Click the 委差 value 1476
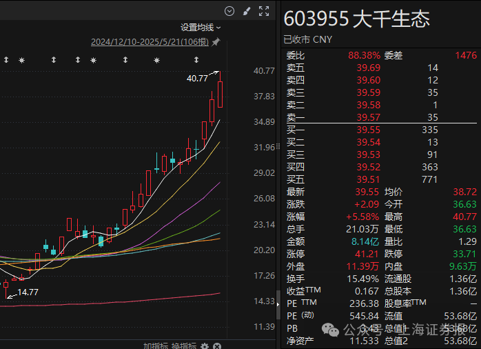 466,56
